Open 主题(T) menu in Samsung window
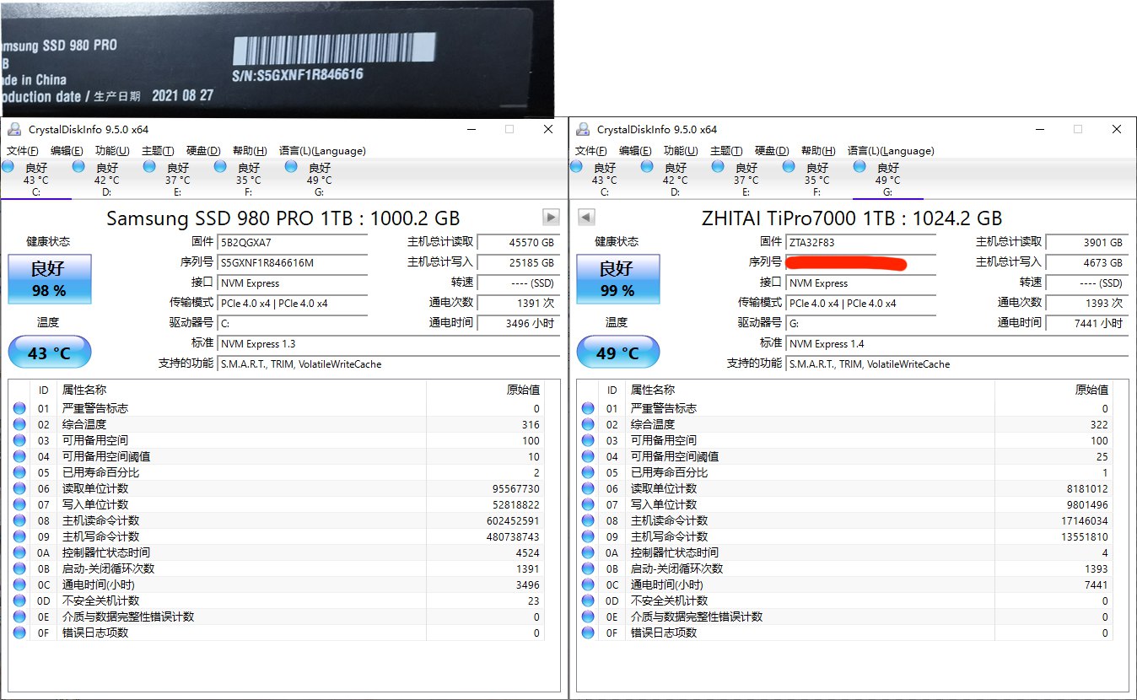The width and height of the screenshot is (1137, 700). 158,151
